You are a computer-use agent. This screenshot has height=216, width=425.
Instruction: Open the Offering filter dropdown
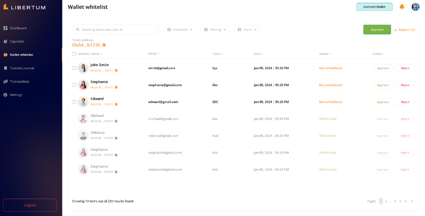[x=215, y=30]
